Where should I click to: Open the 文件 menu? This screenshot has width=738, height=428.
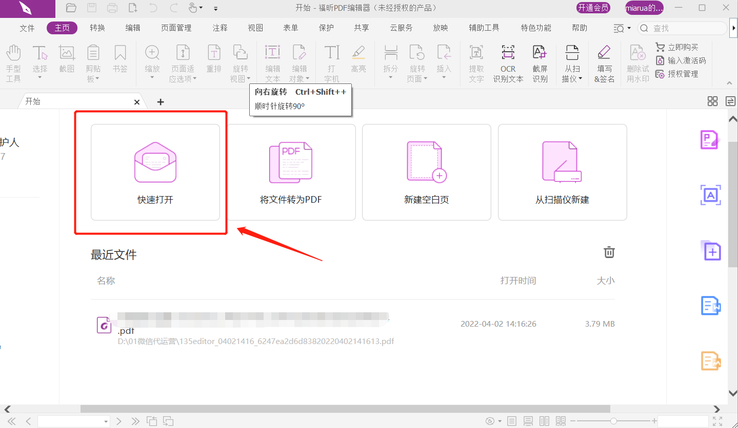pos(27,28)
